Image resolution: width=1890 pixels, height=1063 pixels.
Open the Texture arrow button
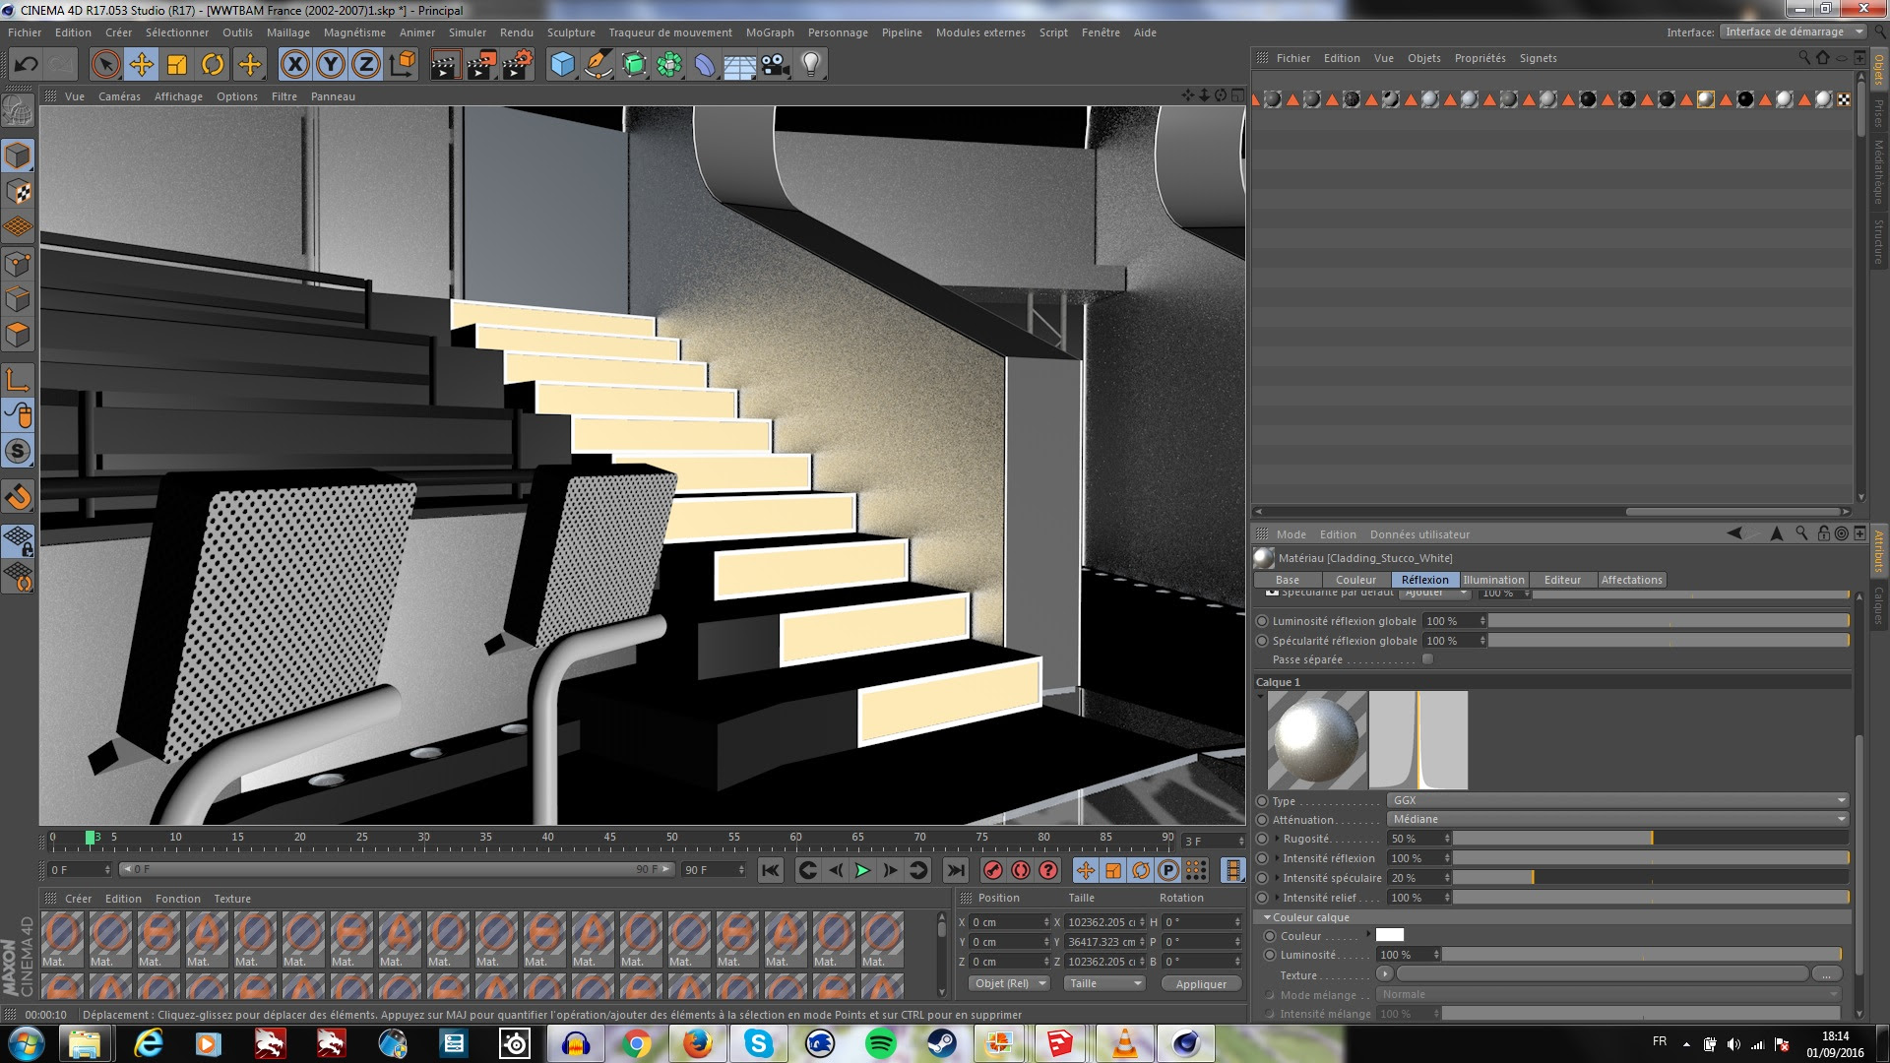(x=1385, y=974)
